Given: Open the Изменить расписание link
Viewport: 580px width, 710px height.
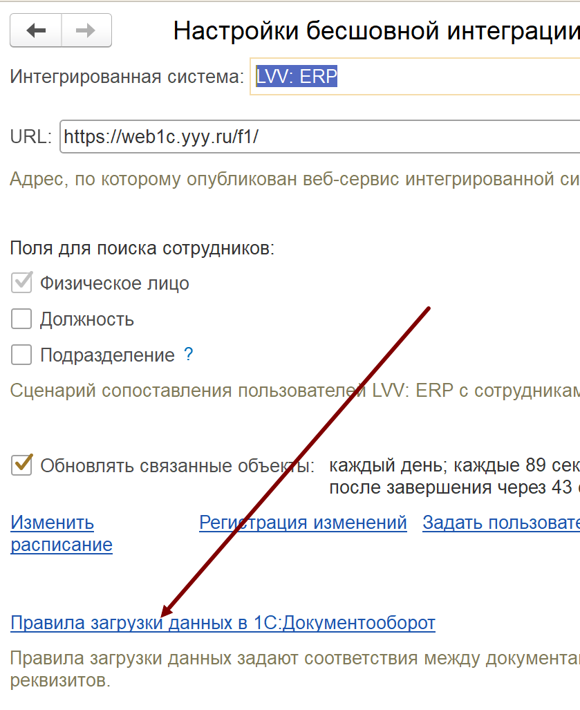Looking at the screenshot, I should (x=61, y=533).
